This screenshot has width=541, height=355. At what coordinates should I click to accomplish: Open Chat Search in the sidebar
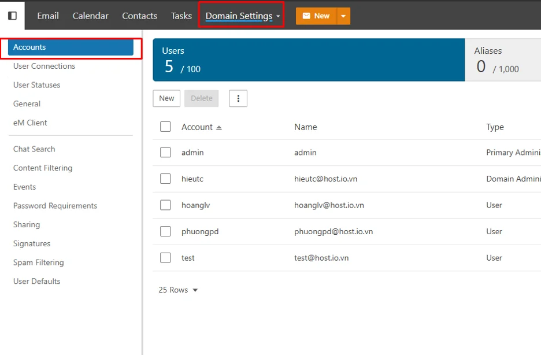tap(34, 149)
